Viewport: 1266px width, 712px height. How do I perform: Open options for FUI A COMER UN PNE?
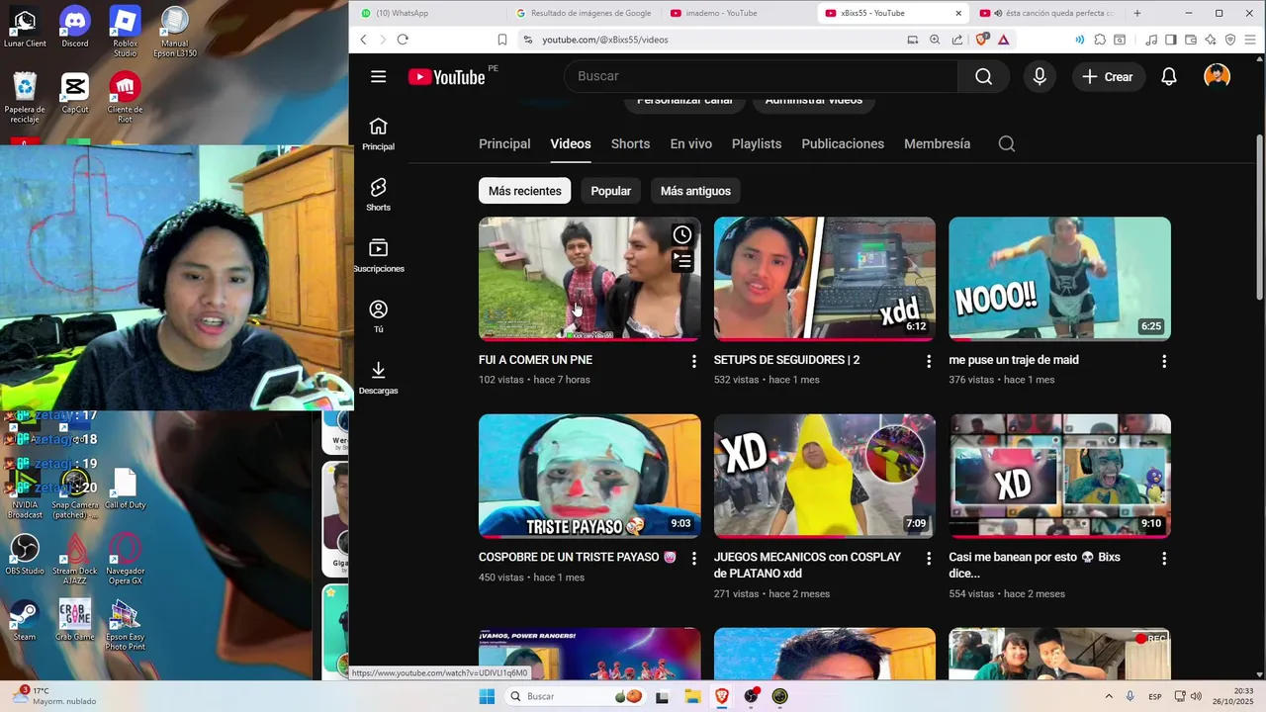point(693,362)
